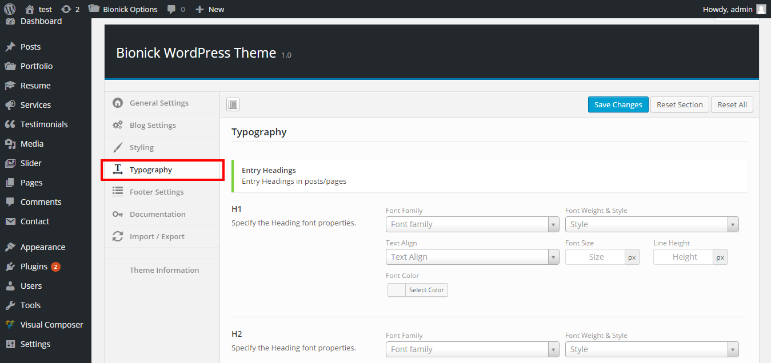Open the test site home icon
Screen dimensions: 771x363
pos(30,9)
